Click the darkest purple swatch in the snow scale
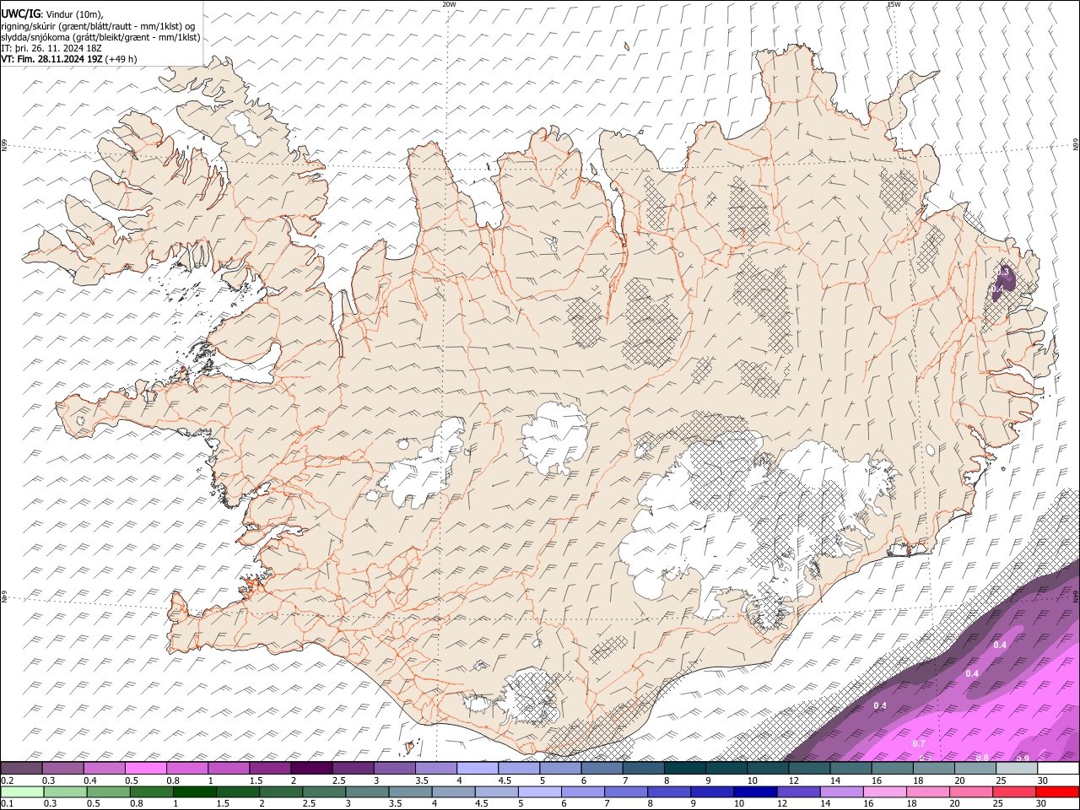 tap(311, 768)
